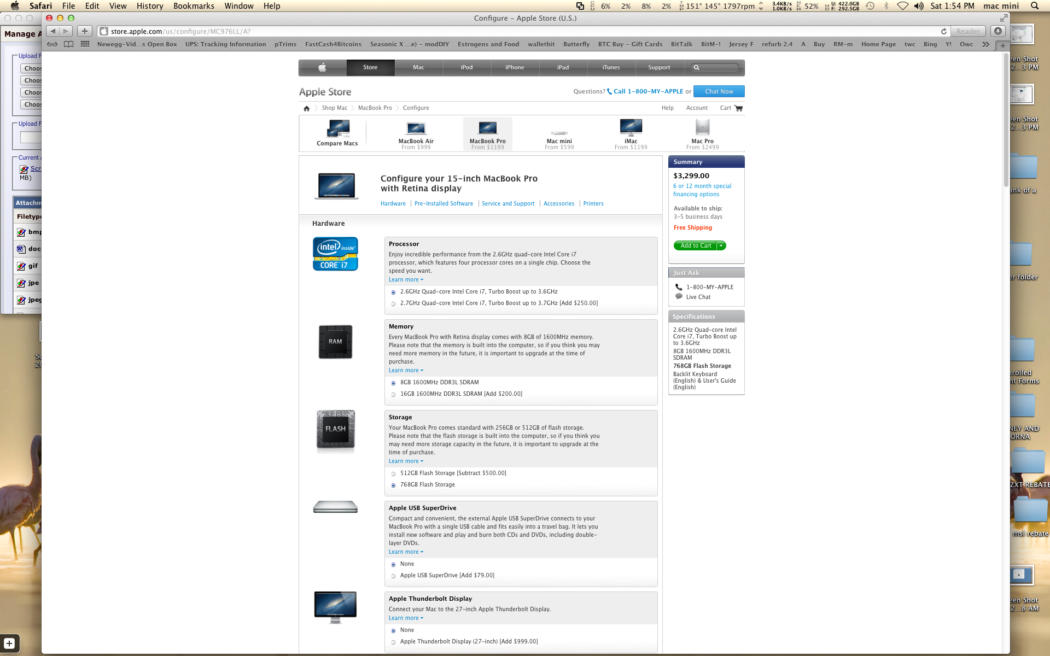The height and width of the screenshot is (656, 1050).
Task: Click the volume icon in menu bar
Action: coord(919,6)
